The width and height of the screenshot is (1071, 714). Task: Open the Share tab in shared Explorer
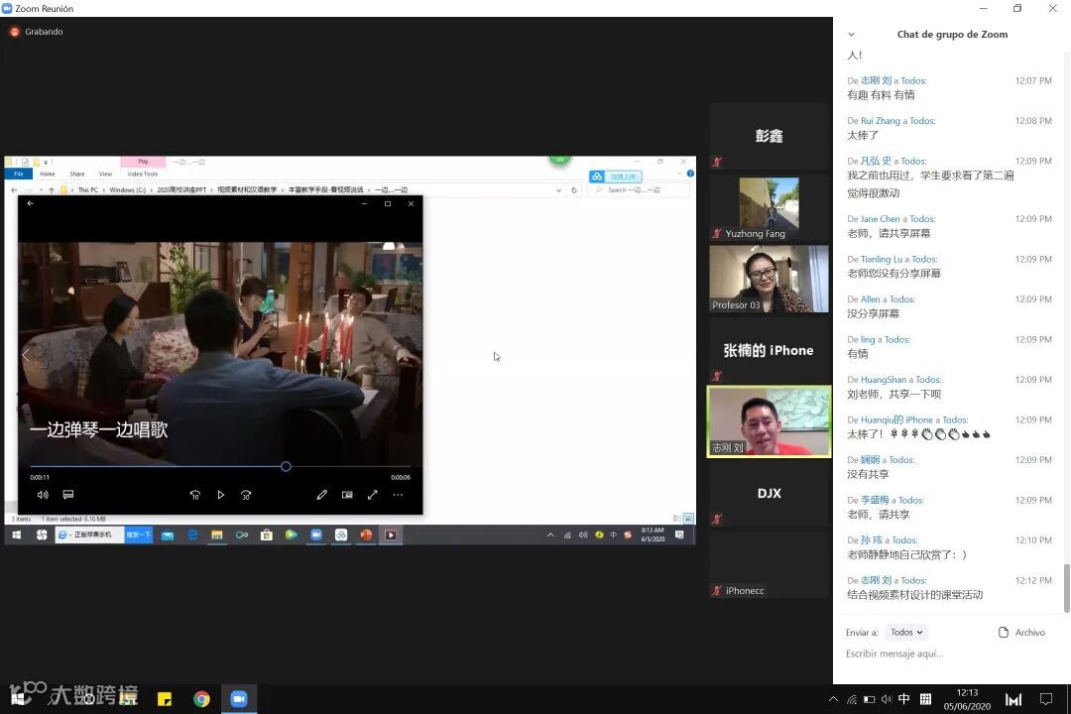pos(77,174)
